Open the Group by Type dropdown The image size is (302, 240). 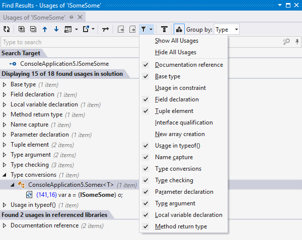(x=226, y=30)
